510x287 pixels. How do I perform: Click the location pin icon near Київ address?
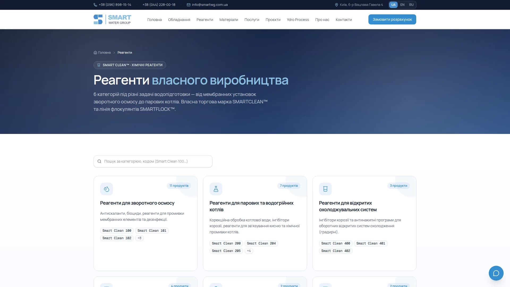[337, 5]
